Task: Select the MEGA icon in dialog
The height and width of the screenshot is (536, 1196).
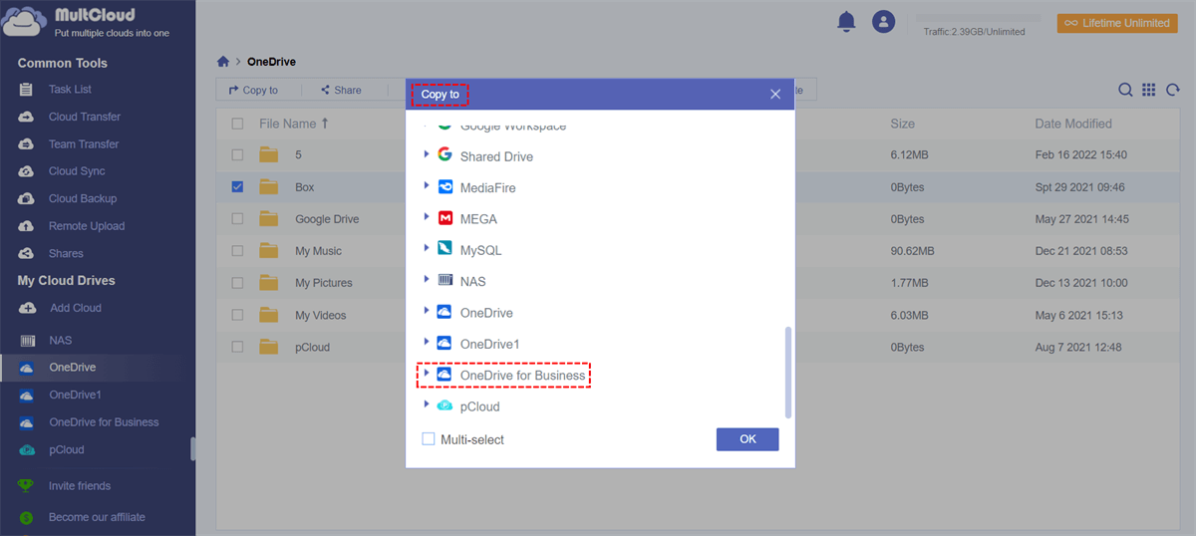Action: pos(445,218)
